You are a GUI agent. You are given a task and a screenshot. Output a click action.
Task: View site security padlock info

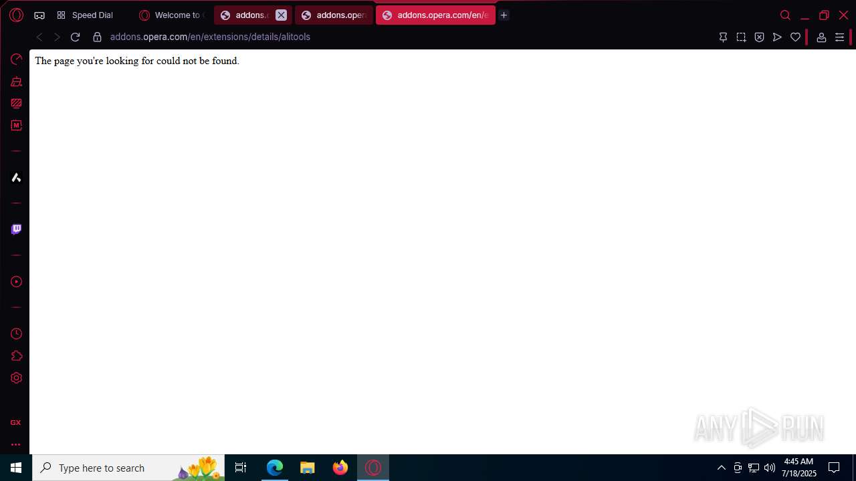(98, 37)
